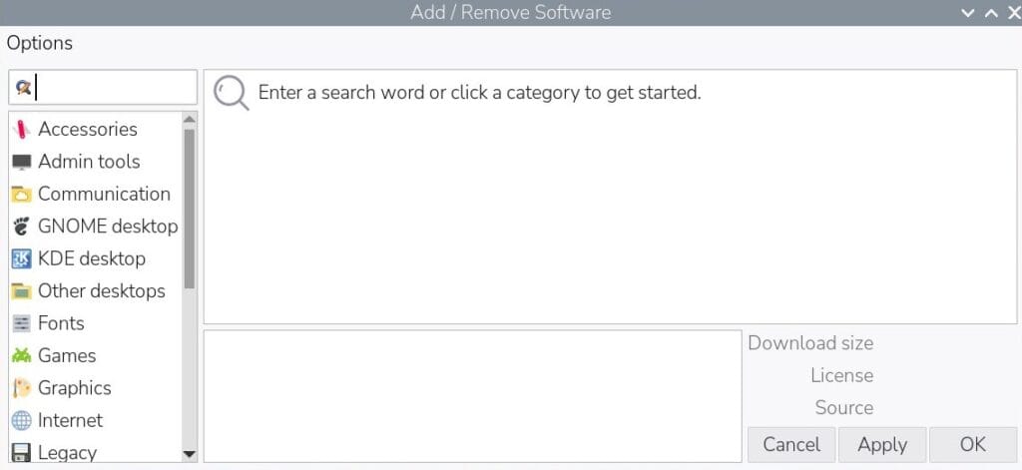1022x470 pixels.
Task: Open the Options menu
Action: tap(40, 43)
